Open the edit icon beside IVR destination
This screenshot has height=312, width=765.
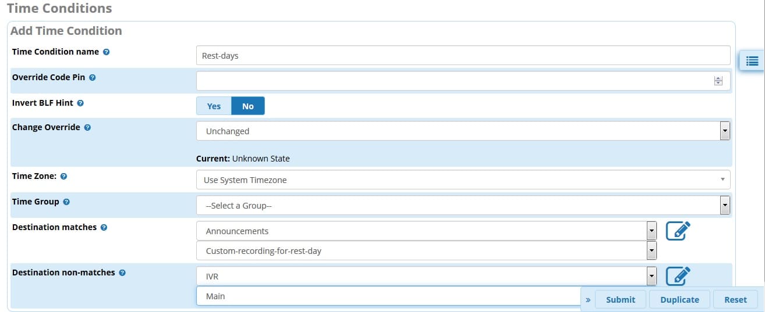[x=678, y=275]
